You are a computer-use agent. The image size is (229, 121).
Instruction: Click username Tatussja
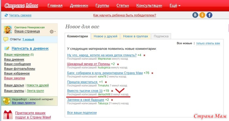click(103, 103)
